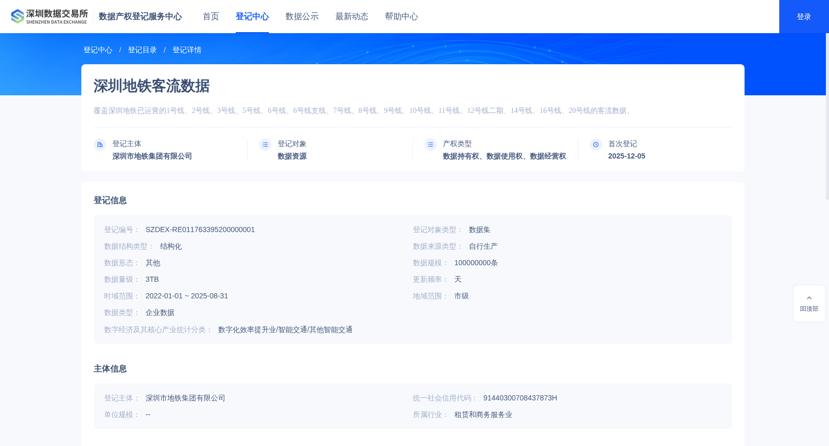Click the 登记信息 section heading

pos(110,200)
